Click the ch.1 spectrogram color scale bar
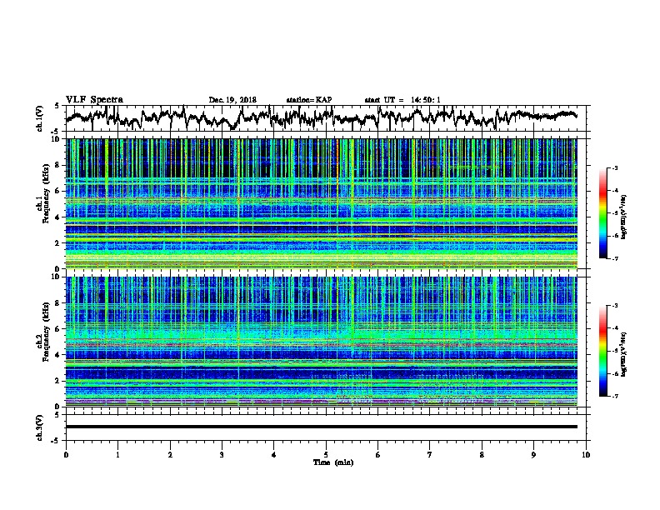The width and height of the screenshot is (660, 510). 603,213
